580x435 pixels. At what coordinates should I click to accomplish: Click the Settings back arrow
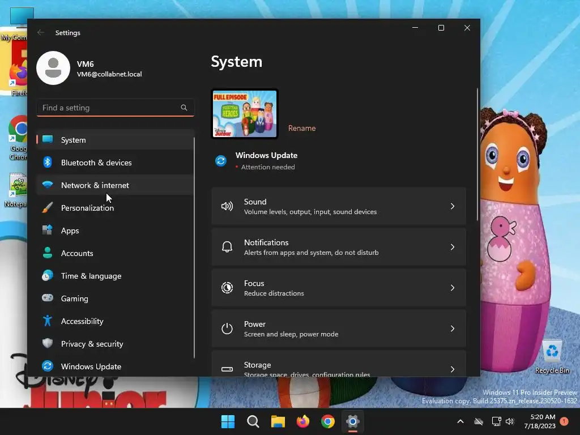tap(41, 32)
